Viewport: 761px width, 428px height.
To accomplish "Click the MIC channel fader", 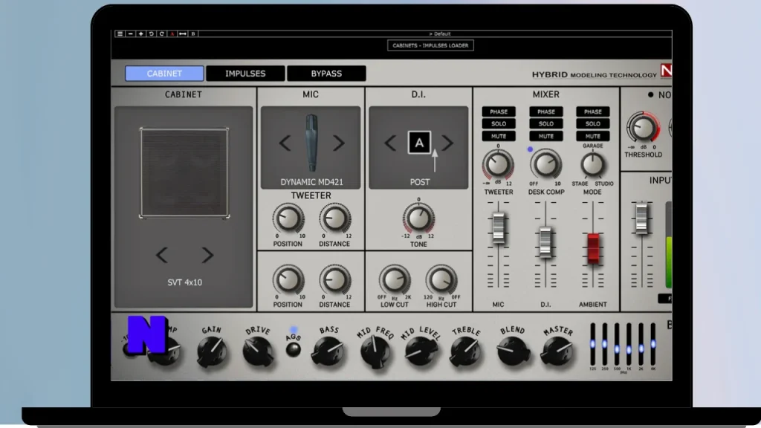I will click(x=499, y=228).
